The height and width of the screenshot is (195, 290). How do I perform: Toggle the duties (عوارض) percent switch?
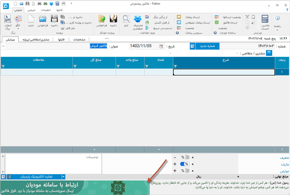(x=185, y=170)
